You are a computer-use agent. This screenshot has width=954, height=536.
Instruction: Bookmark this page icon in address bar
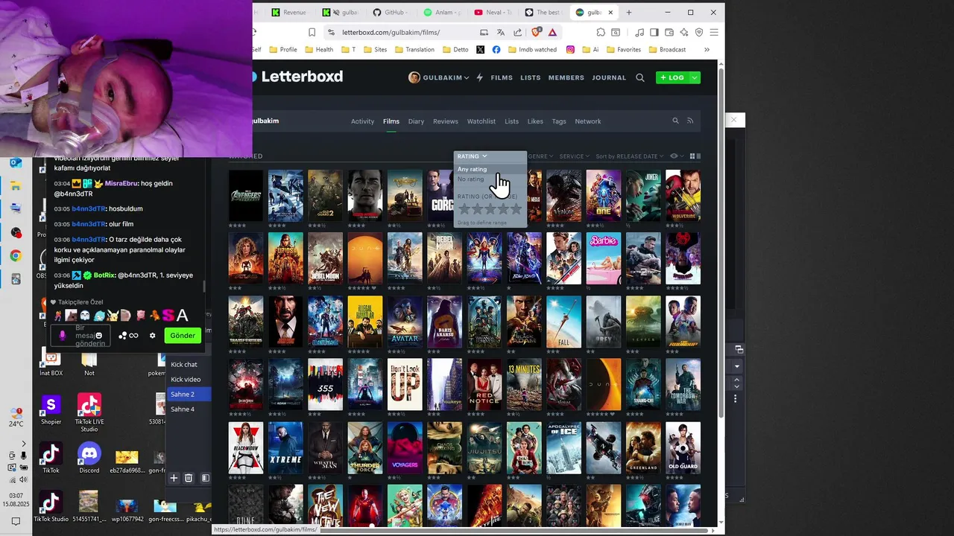pyautogui.click(x=312, y=32)
